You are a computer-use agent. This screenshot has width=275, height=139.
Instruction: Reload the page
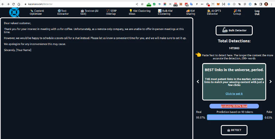13,4
